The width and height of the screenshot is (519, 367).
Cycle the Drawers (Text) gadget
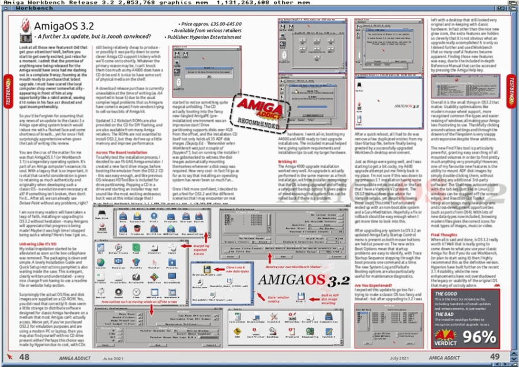(261, 242)
